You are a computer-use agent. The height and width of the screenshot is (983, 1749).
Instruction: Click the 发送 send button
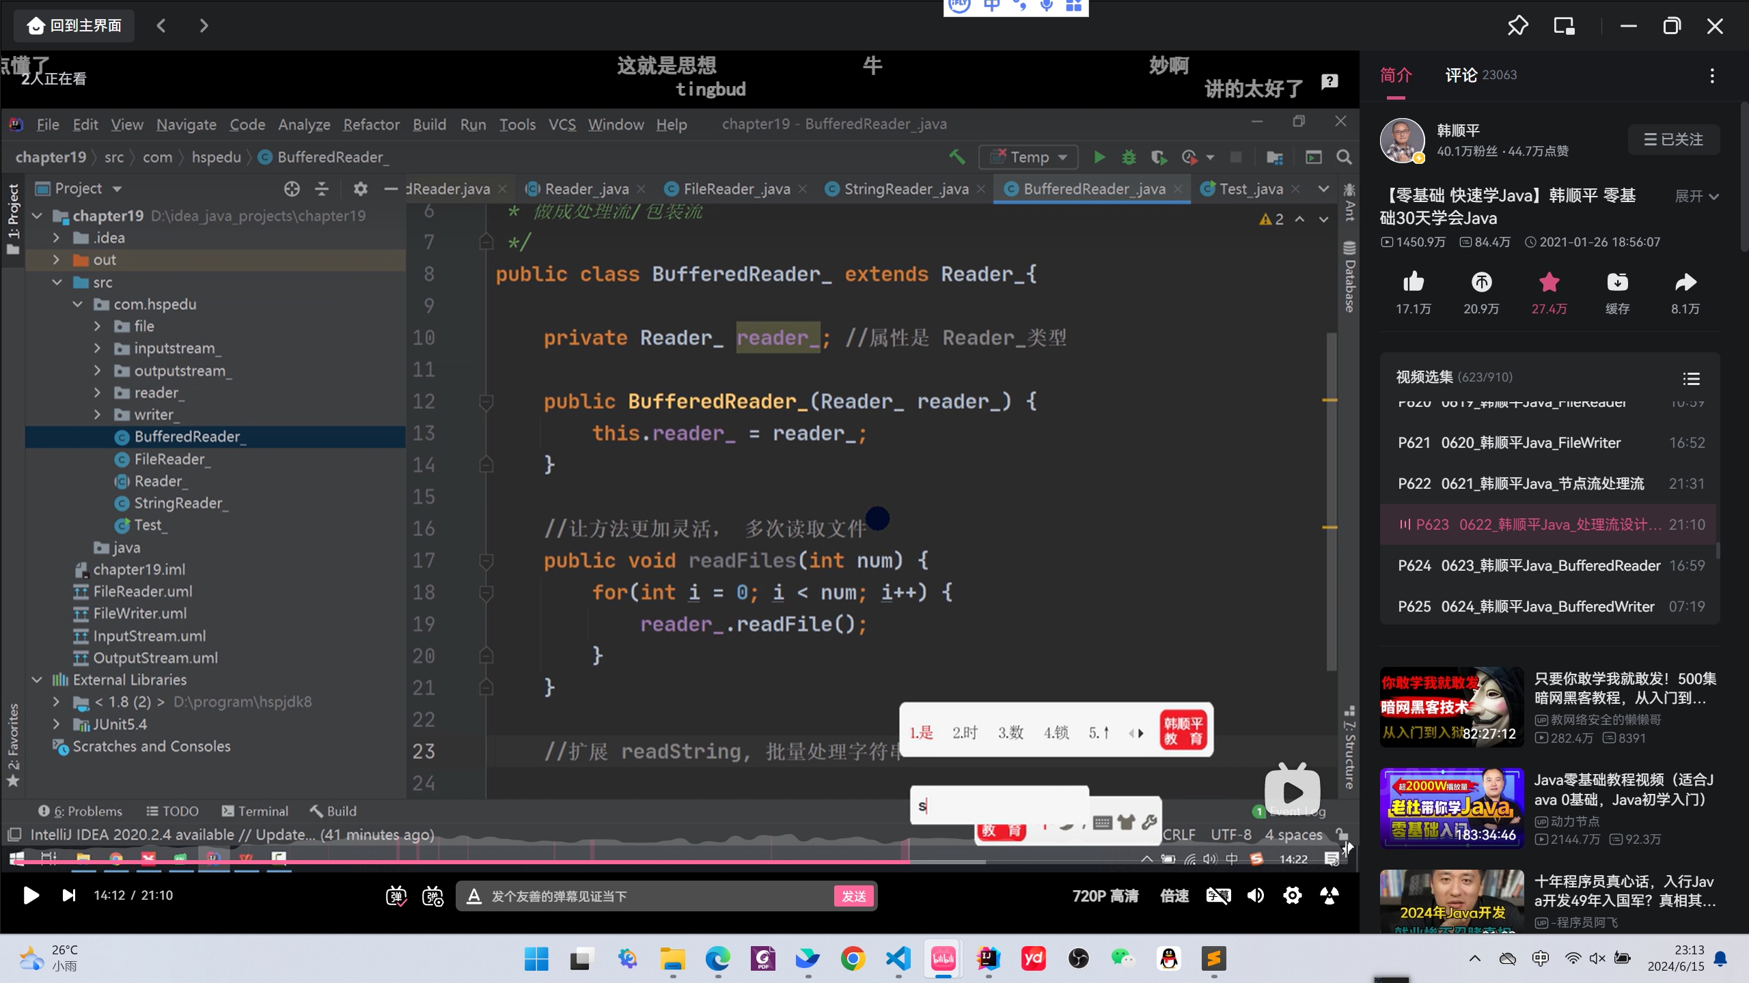853,896
